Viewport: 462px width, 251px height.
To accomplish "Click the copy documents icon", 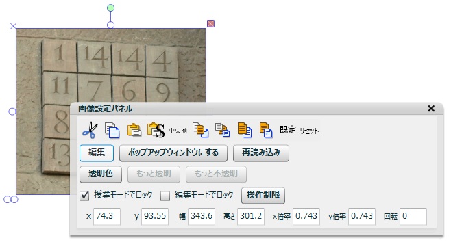I will [112, 130].
